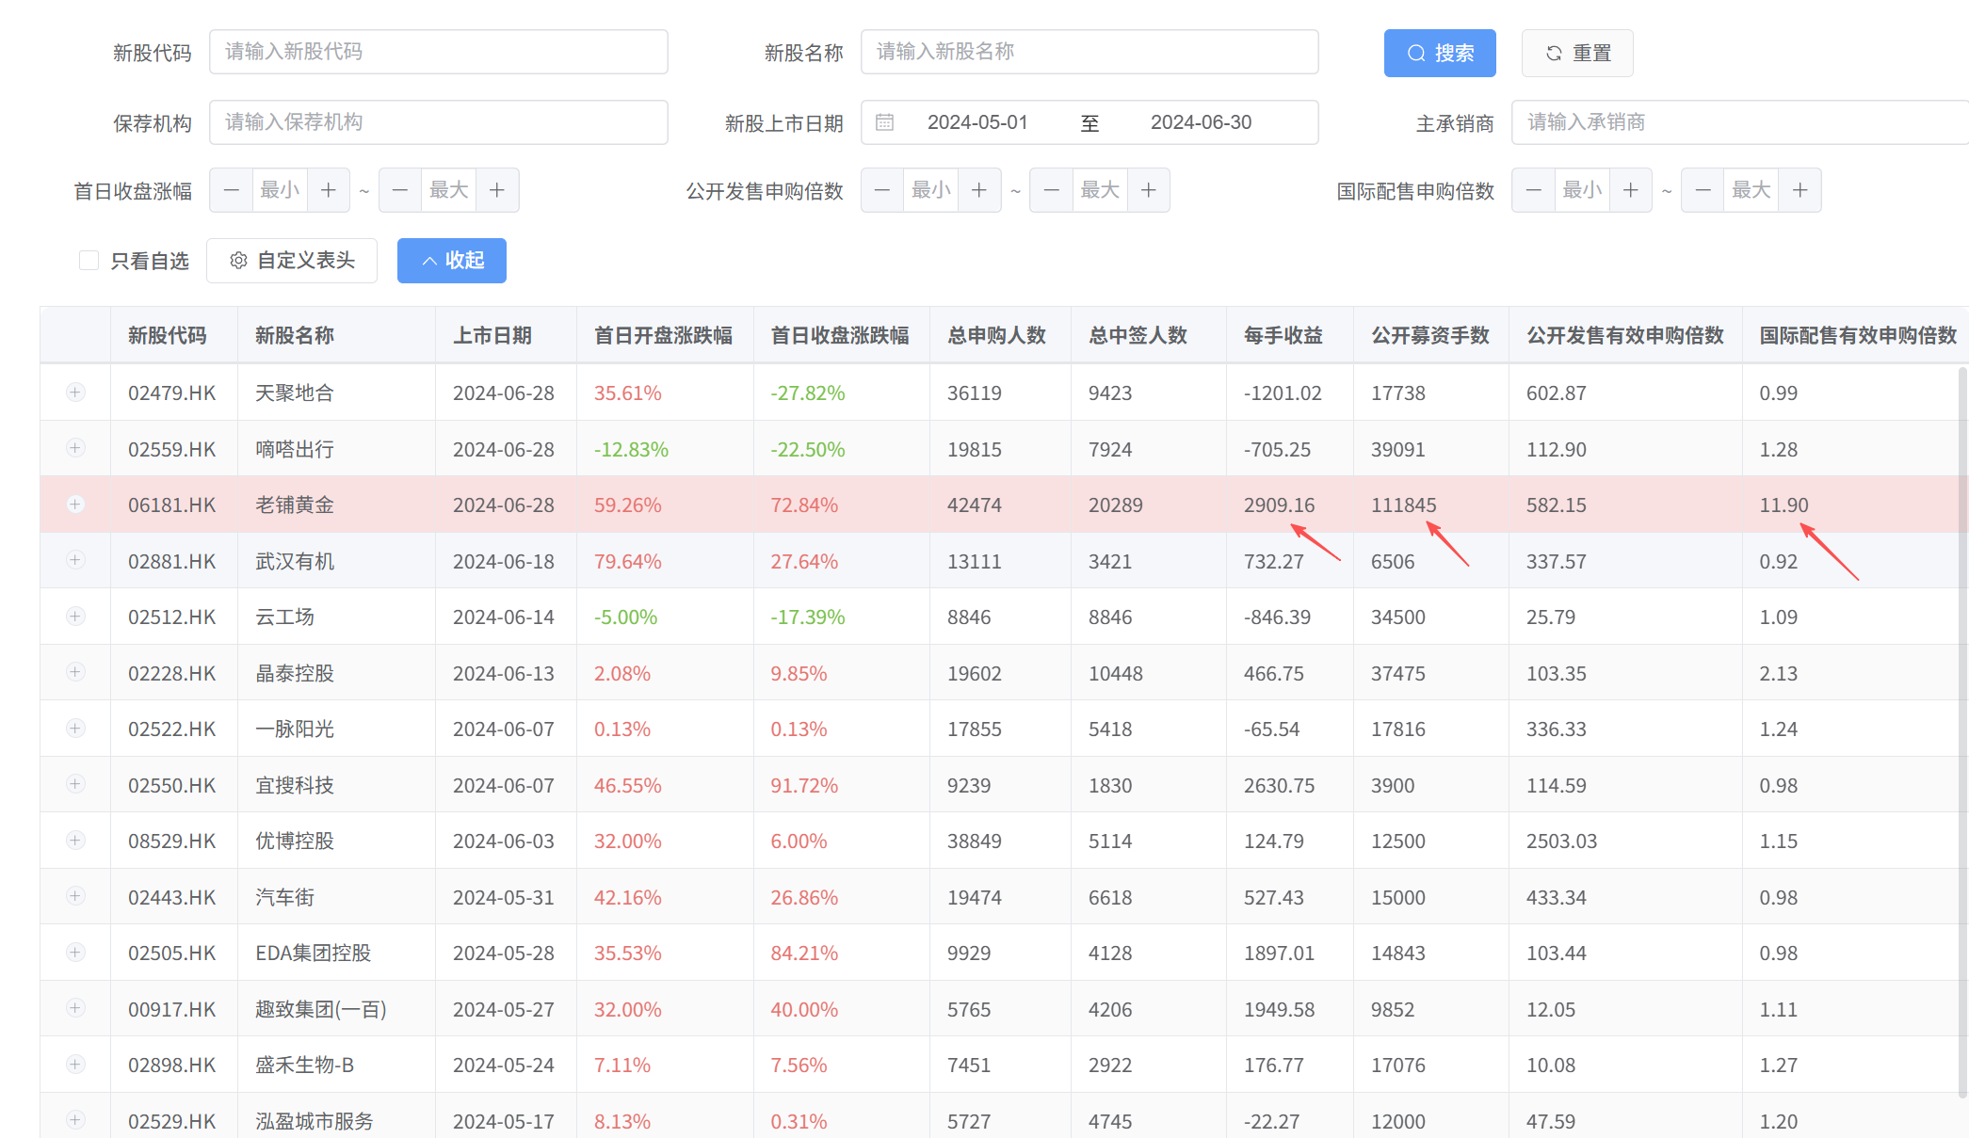This screenshot has height=1138, width=1969.
Task: Focus the 新股名称 input field
Action: point(1089,52)
